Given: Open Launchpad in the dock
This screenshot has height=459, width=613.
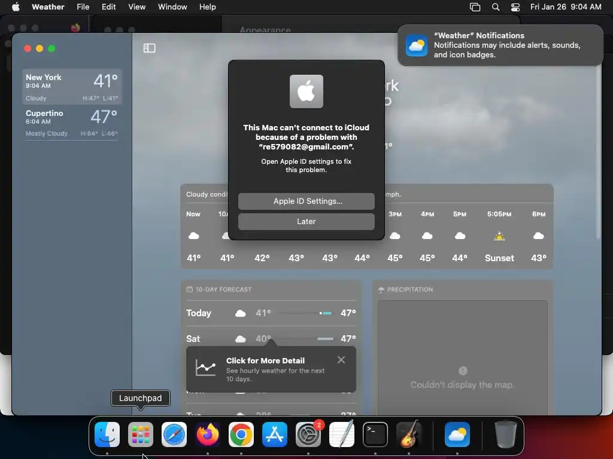Looking at the screenshot, I should 141,434.
